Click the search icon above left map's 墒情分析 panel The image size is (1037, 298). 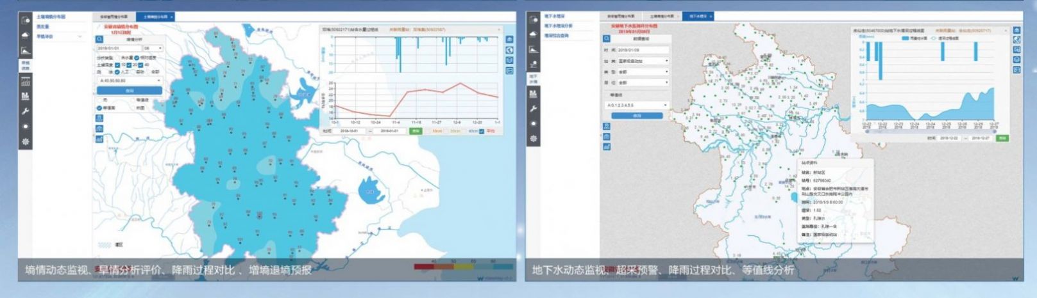pos(100,39)
